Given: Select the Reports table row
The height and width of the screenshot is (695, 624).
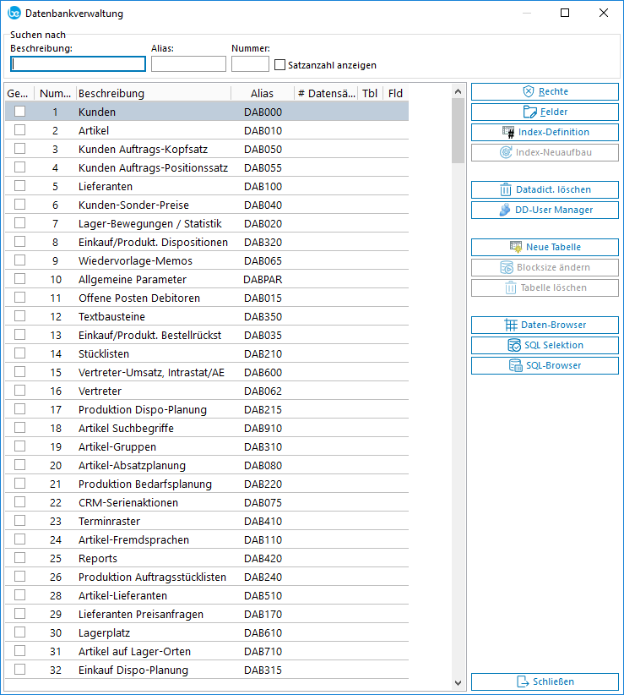Looking at the screenshot, I should tap(98, 558).
